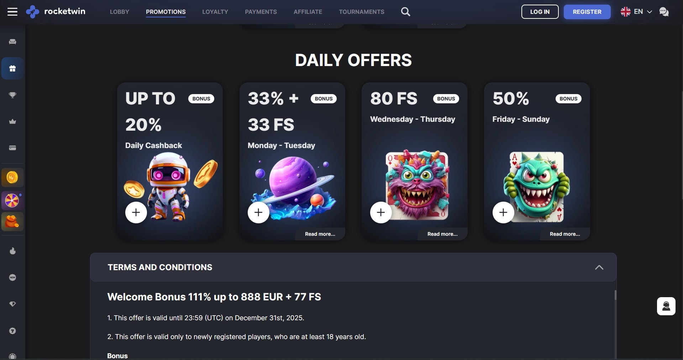Go to the Tournaments tab
Viewport: 683px width, 360px height.
point(361,12)
